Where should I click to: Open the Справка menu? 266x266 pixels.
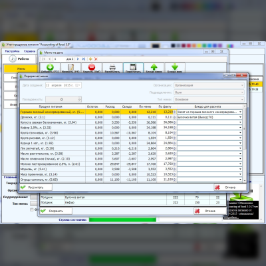tap(29, 51)
